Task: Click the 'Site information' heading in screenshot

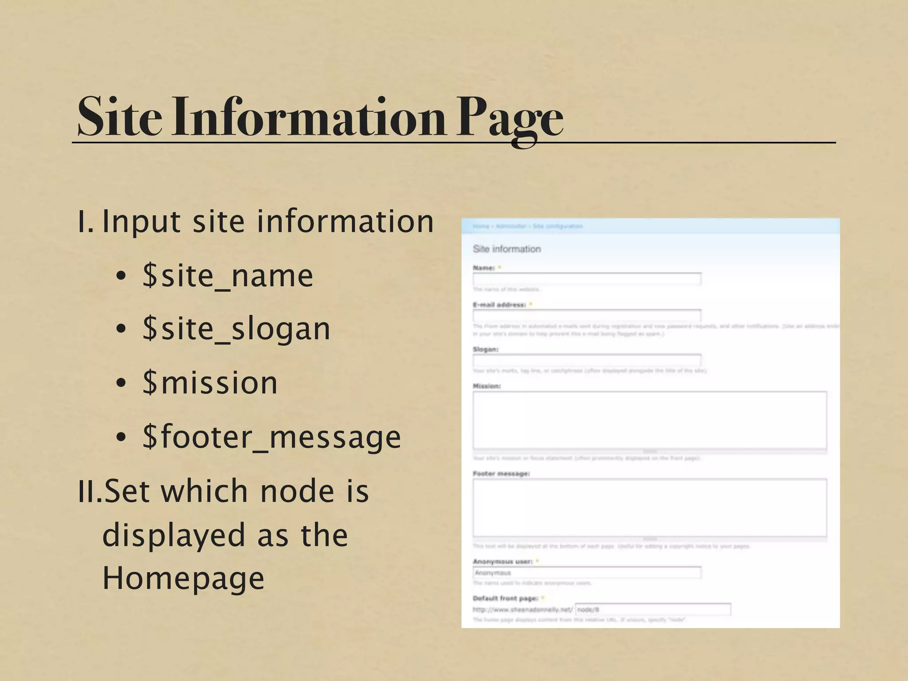Action: point(507,249)
